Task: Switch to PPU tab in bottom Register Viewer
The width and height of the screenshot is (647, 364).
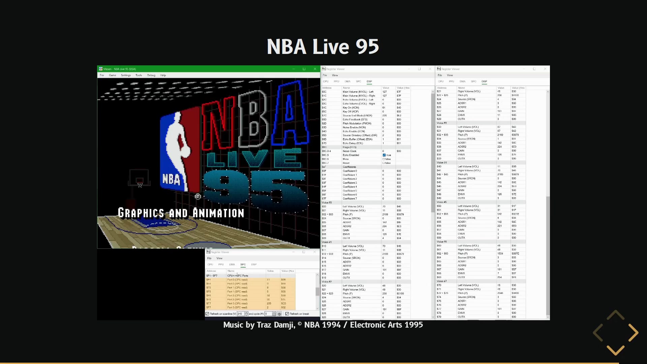Action: pos(221,265)
